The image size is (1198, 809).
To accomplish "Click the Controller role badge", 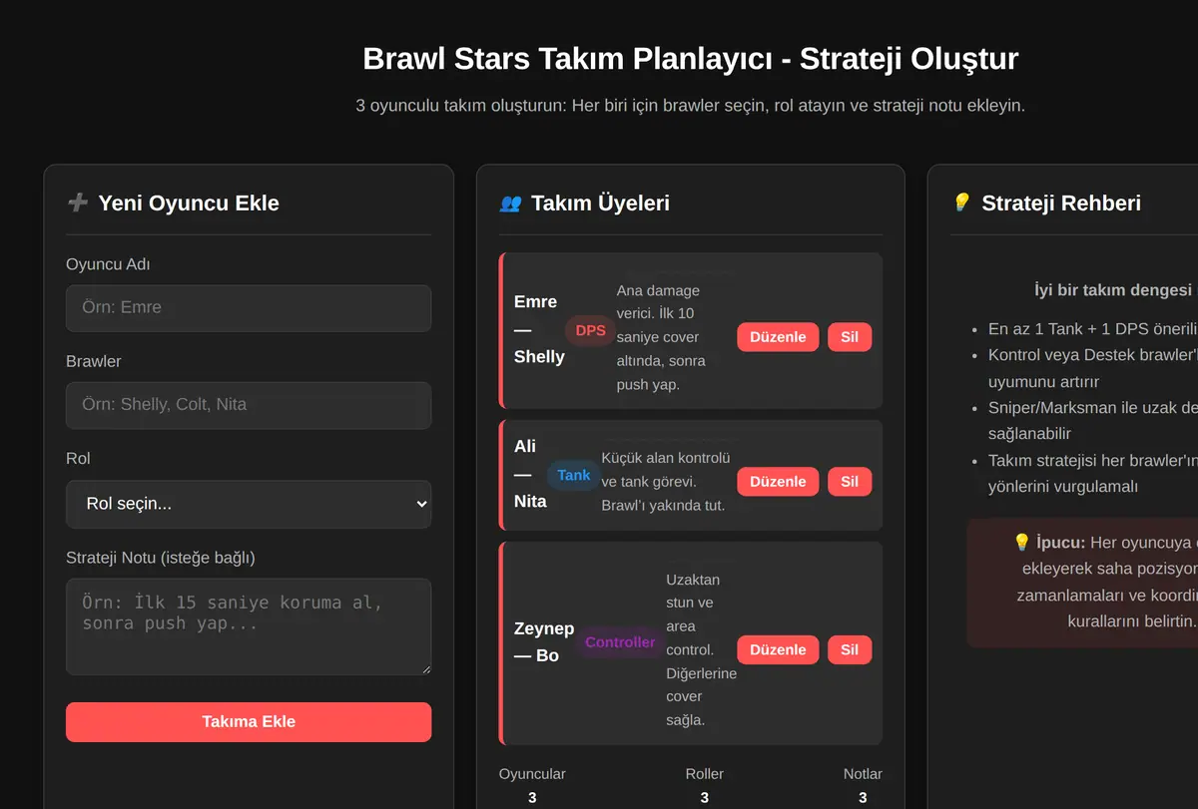I will [x=620, y=642].
